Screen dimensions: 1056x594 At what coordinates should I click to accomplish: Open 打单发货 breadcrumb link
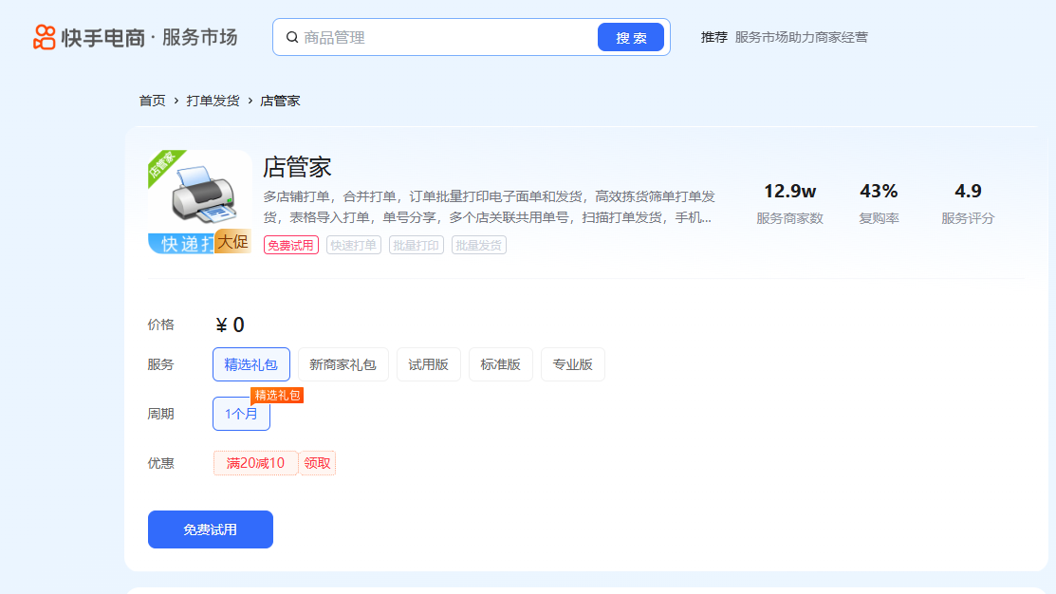[213, 101]
